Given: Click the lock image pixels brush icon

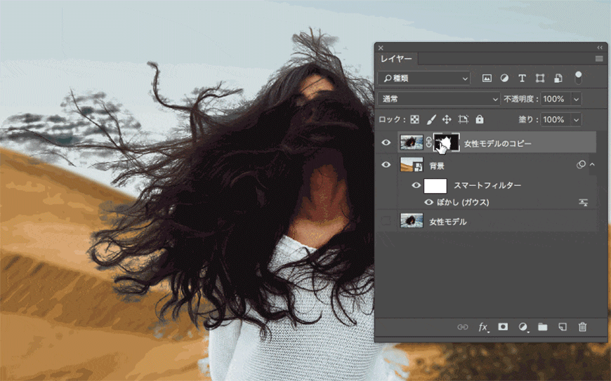Looking at the screenshot, I should pyautogui.click(x=431, y=120).
